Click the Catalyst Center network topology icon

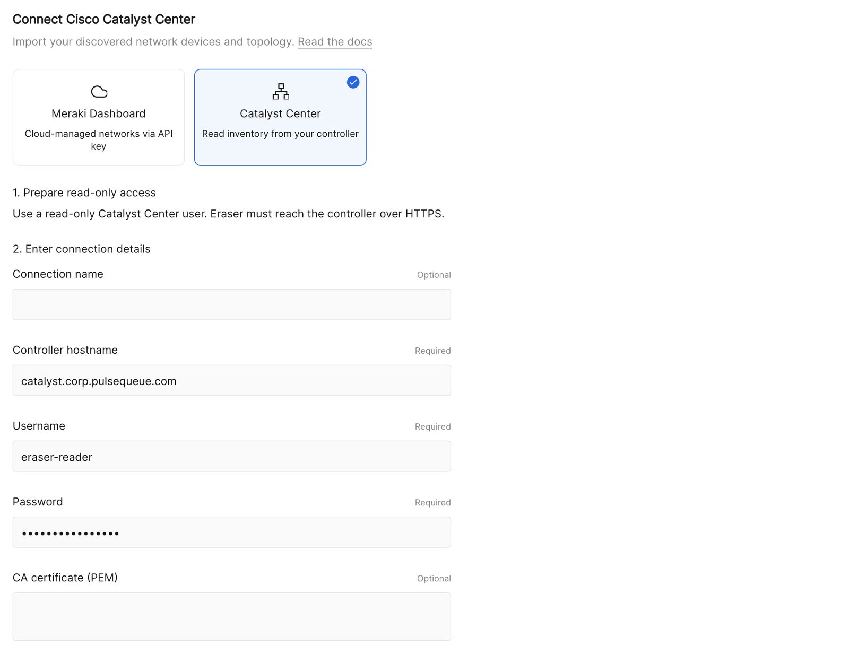[281, 91]
